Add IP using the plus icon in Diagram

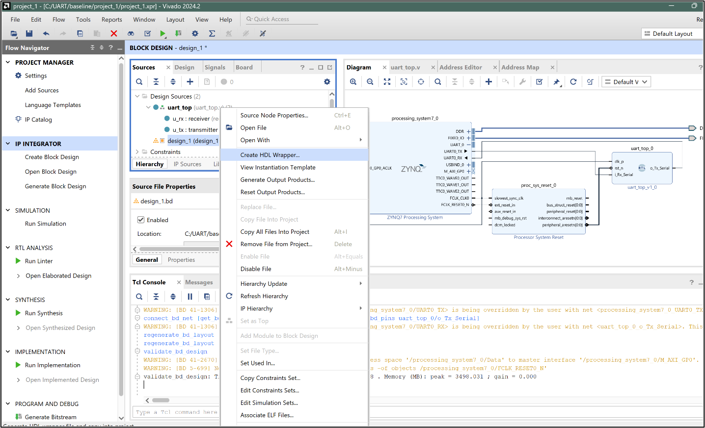pyautogui.click(x=488, y=81)
